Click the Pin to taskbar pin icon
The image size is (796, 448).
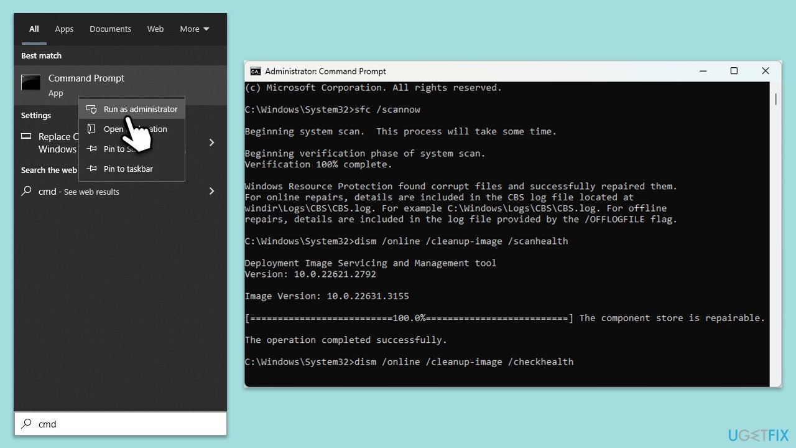tap(91, 169)
